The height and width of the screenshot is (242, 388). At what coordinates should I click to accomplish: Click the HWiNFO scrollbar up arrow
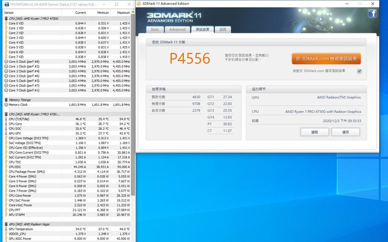pyautogui.click(x=133, y=12)
